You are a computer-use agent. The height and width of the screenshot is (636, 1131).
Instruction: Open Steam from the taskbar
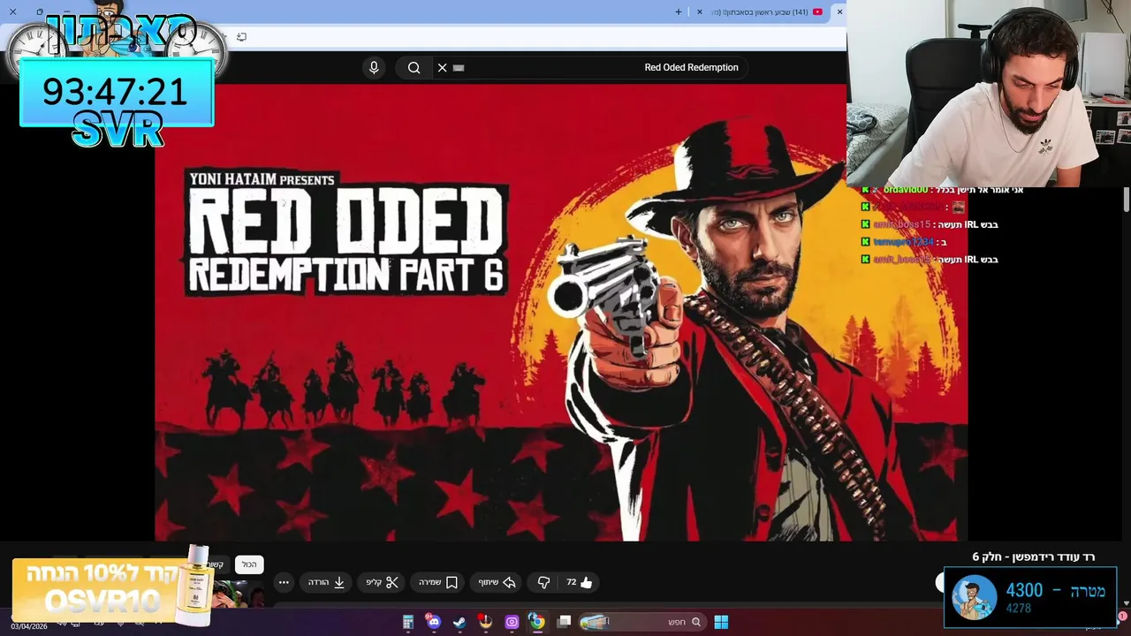[x=459, y=622]
